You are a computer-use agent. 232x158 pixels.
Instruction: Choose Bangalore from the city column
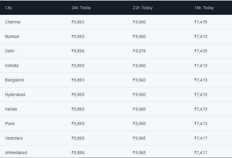(x=14, y=80)
